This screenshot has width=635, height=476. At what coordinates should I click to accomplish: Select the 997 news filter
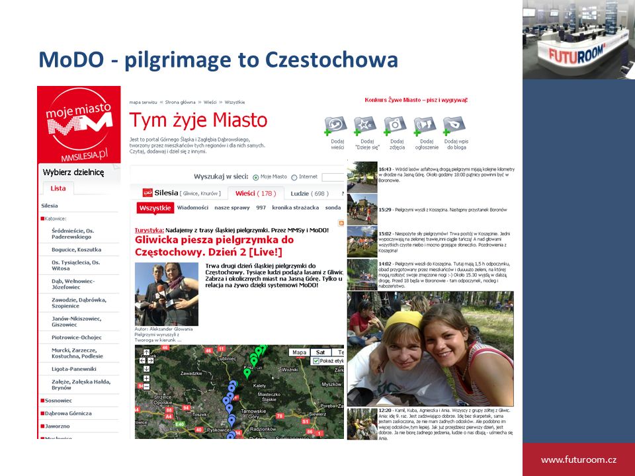(x=261, y=208)
